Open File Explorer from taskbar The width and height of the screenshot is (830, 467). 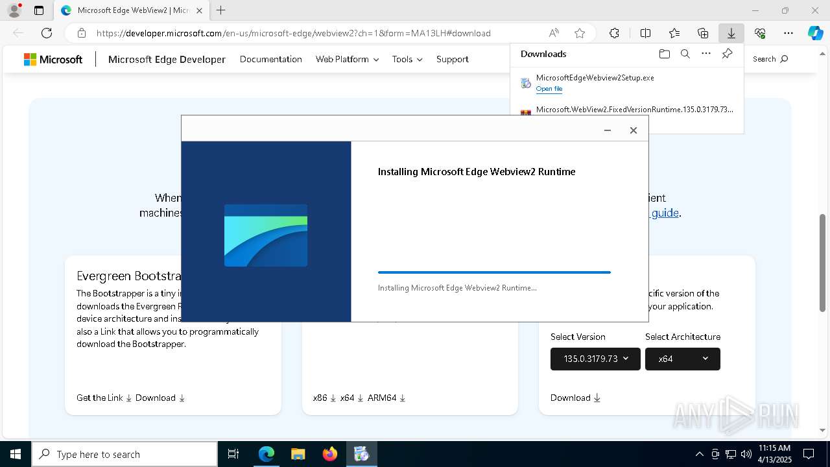(x=298, y=454)
